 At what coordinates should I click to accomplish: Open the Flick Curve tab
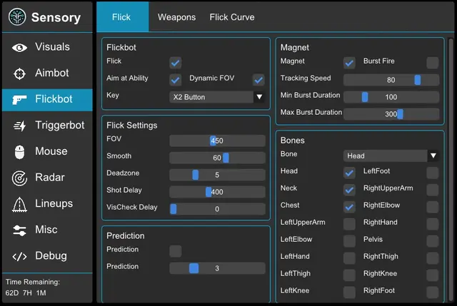[231, 17]
